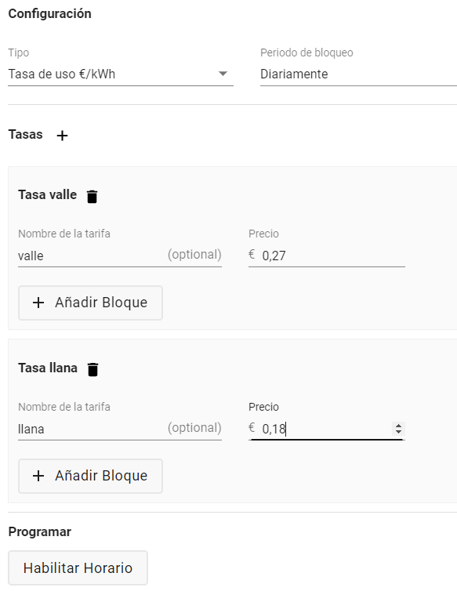This screenshot has width=457, height=591.
Task: Add a new rate with the Tasas plus icon
Action: 62,136
